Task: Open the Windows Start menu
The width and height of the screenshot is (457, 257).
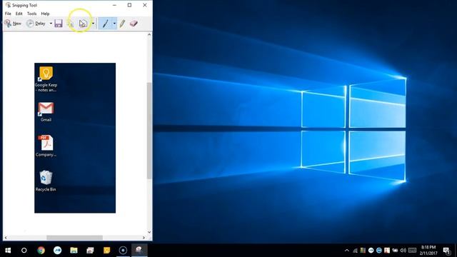Action: pos(8,251)
